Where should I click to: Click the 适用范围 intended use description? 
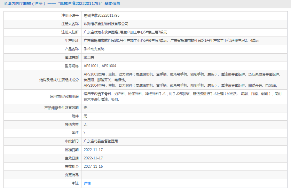point(183,96)
